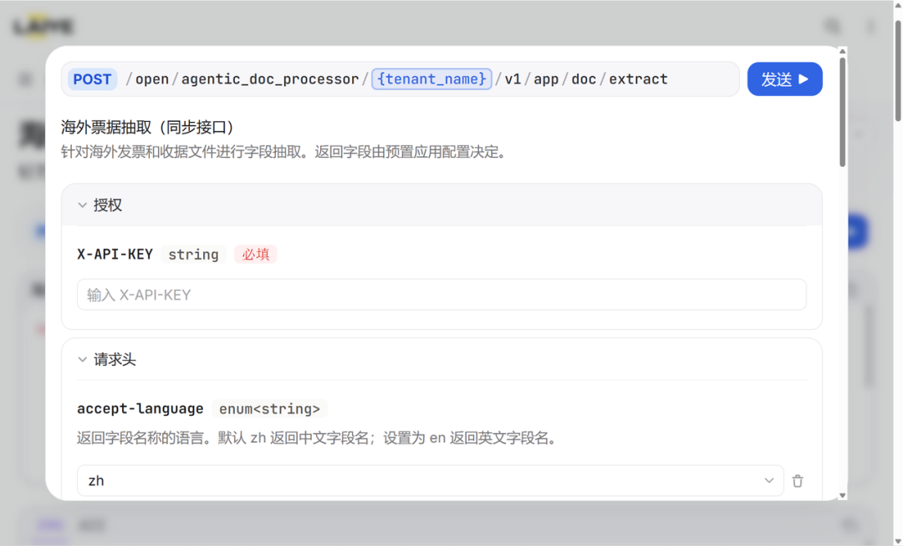
Task: Click the X-API-KEY field label
Action: point(115,254)
